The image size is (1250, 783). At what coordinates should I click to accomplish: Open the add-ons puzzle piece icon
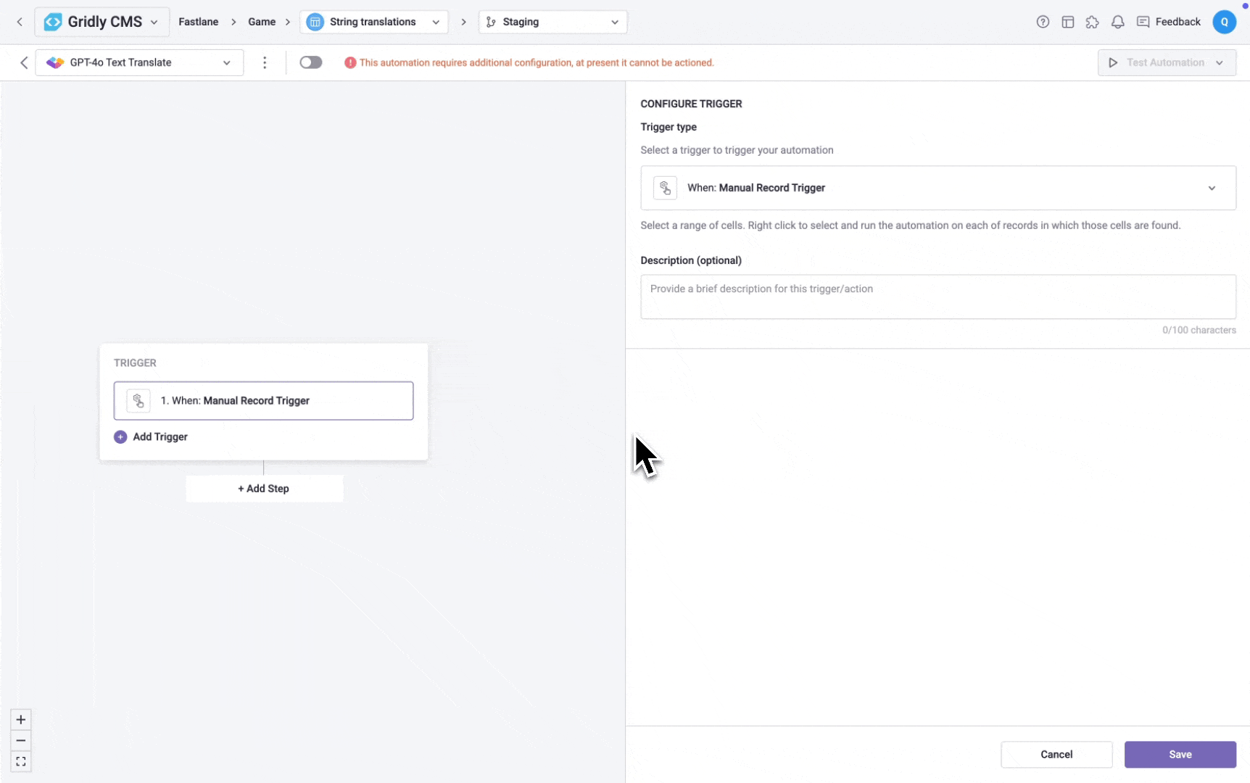[1092, 22]
